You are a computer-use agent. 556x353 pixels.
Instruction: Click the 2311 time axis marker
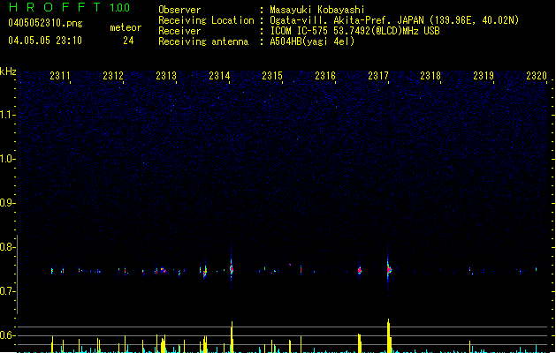60,76
